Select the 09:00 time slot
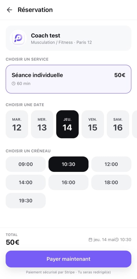 click(x=26, y=164)
